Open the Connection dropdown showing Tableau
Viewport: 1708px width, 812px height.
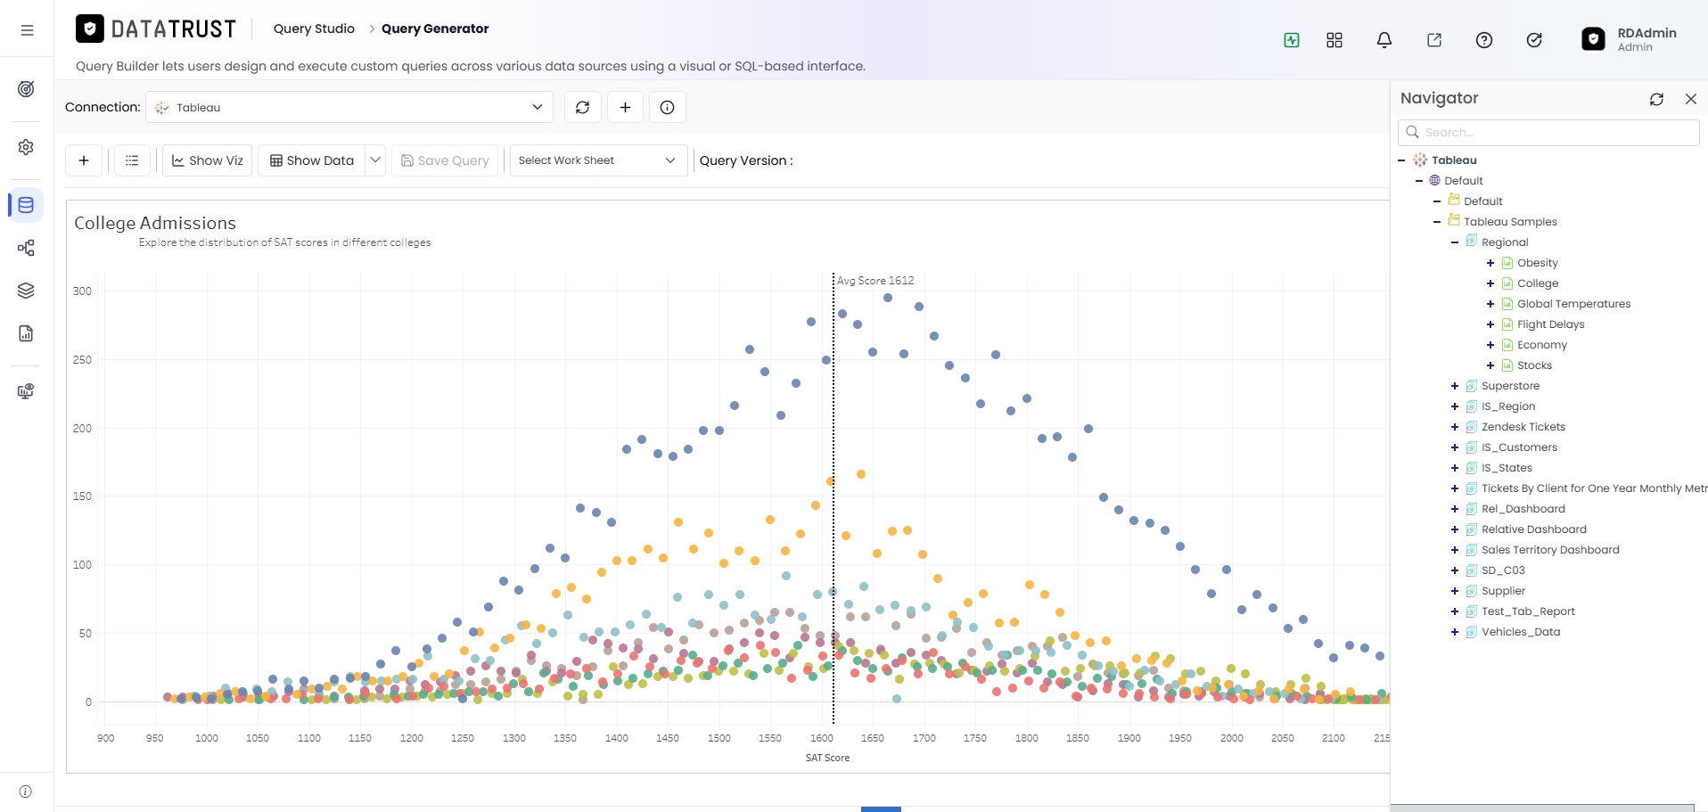[x=349, y=107]
